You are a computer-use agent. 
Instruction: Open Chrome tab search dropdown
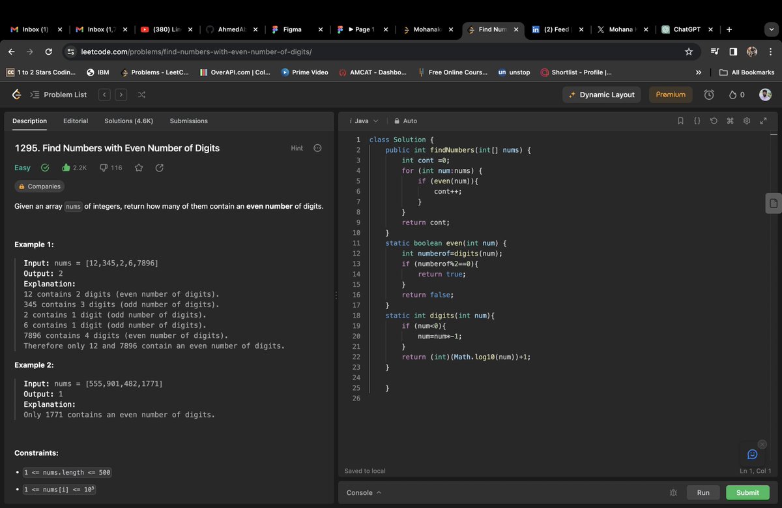(x=770, y=29)
